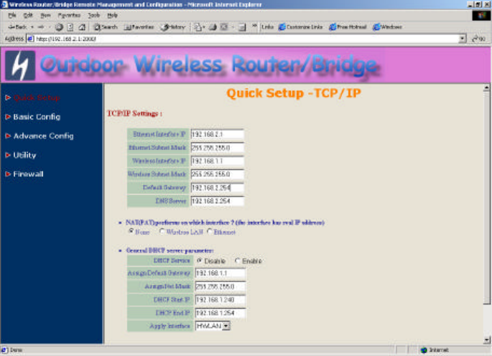This screenshot has width=492, height=356.
Task: Click the Print toolbar icon
Action: point(213,27)
